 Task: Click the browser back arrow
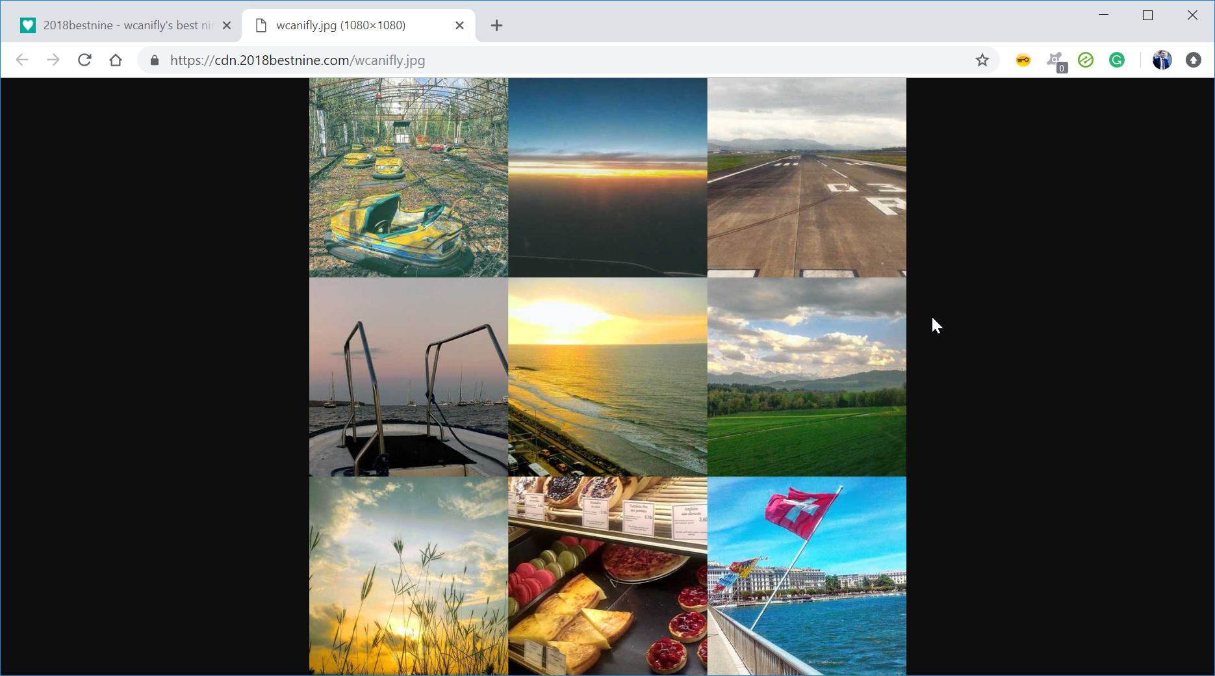[22, 60]
